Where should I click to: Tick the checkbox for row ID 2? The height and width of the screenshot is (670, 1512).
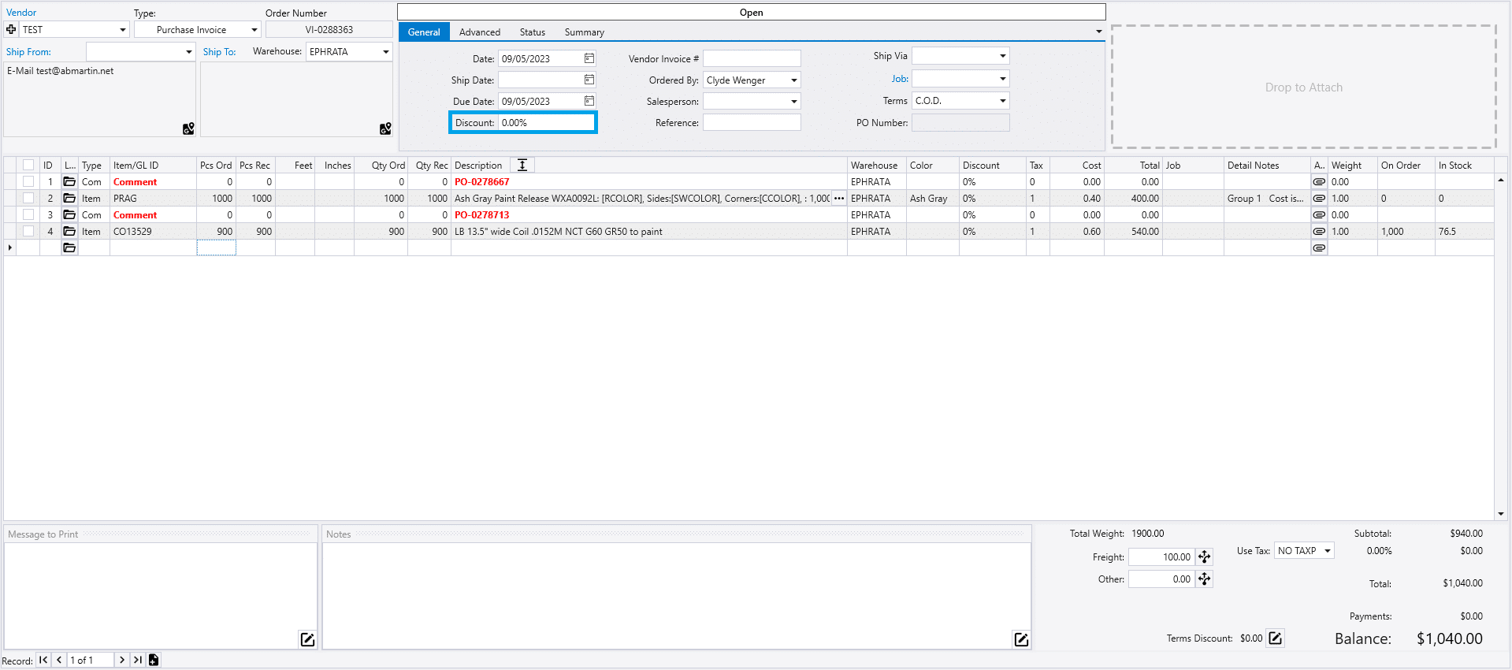(x=28, y=199)
